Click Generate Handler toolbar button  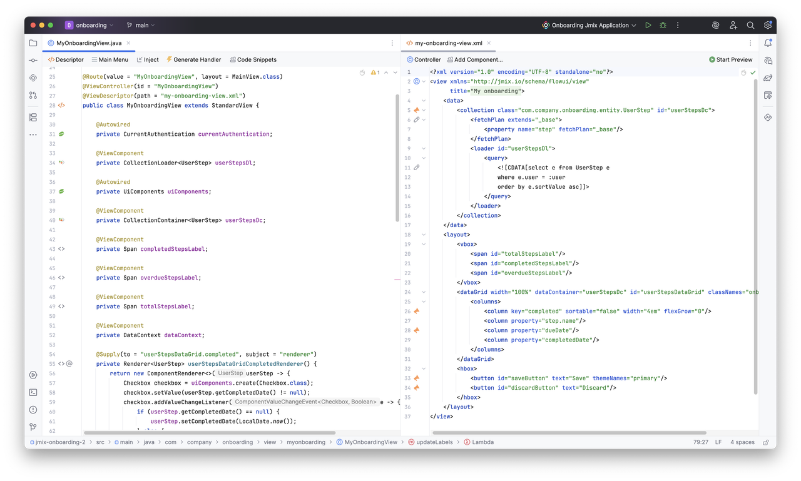click(193, 59)
